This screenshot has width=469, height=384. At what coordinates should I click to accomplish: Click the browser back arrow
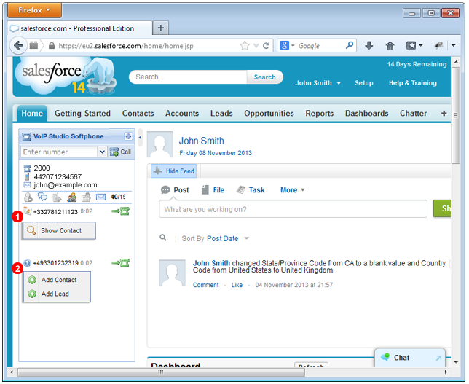tap(17, 46)
